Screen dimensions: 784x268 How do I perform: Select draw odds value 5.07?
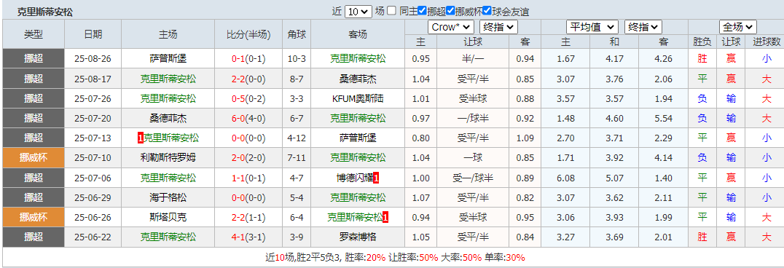point(614,178)
